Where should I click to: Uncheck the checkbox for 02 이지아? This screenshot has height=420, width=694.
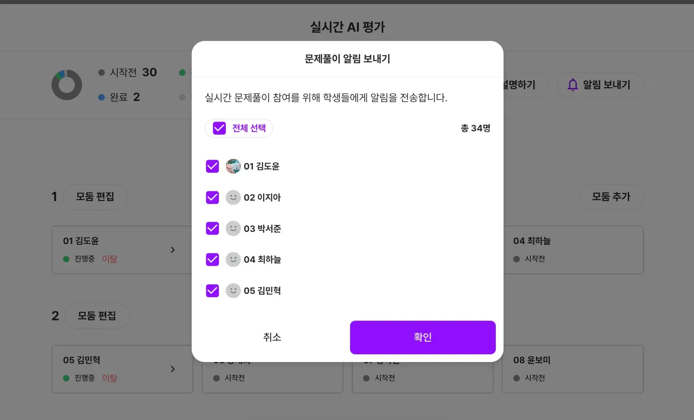[212, 197]
